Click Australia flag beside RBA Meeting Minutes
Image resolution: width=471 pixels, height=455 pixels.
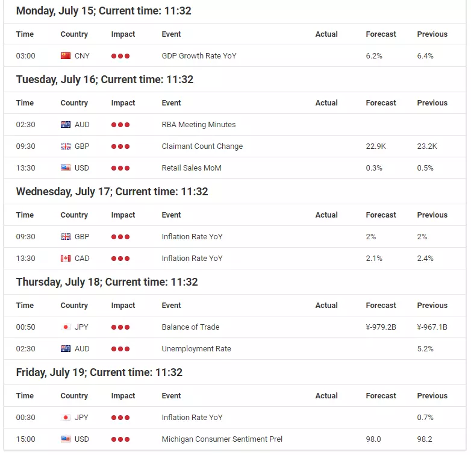[x=66, y=124]
